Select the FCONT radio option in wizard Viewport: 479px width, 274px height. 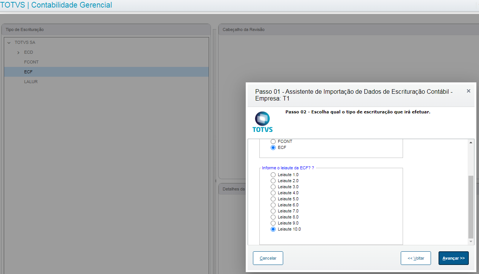pos(273,141)
